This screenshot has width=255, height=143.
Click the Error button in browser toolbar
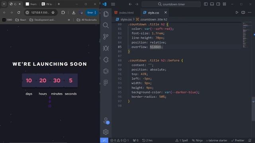[x=92, y=12]
